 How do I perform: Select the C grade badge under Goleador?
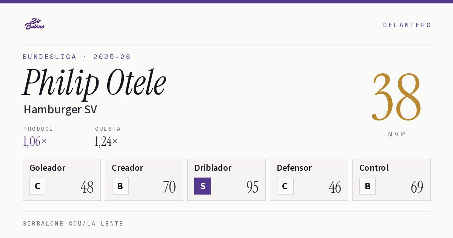point(38,186)
